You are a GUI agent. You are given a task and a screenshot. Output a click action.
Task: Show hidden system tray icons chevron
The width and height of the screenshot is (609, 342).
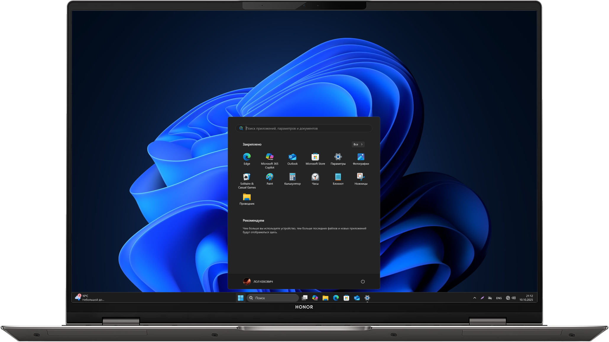pos(474,298)
